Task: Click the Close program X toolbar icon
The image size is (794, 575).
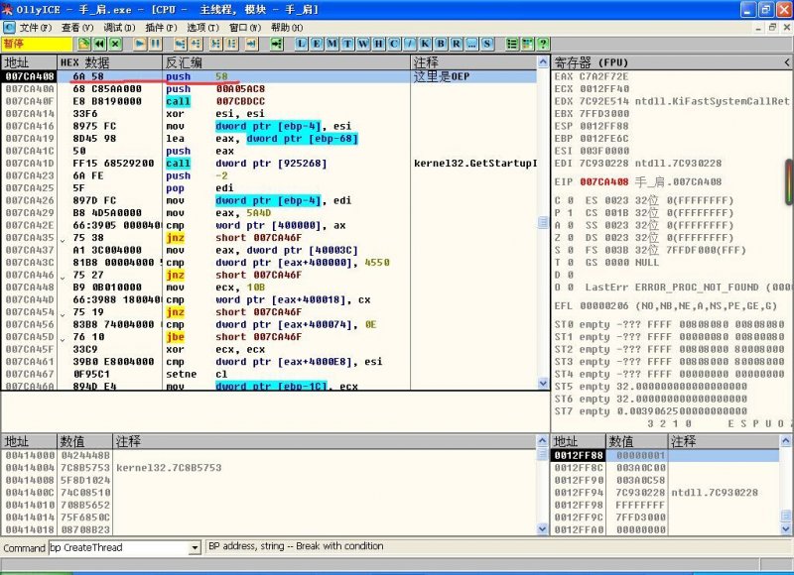Action: [x=116, y=44]
